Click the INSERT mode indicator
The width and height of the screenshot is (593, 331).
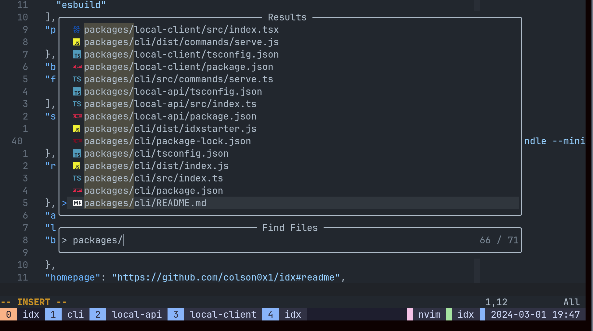point(33,302)
